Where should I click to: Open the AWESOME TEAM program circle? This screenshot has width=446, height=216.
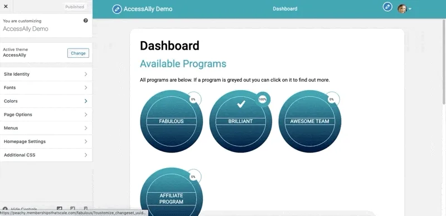coord(310,121)
